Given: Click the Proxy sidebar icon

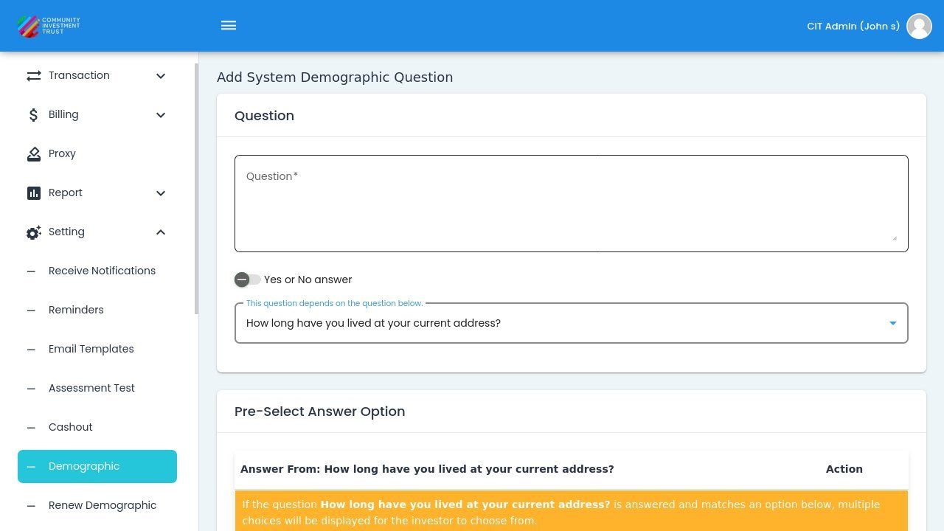Looking at the screenshot, I should [34, 154].
